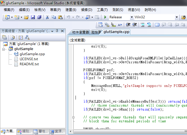Click the Decrease Indent icon

pos(128,25)
